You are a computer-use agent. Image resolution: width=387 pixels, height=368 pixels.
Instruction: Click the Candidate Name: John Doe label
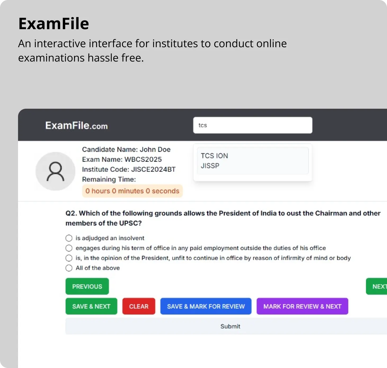tap(126, 150)
